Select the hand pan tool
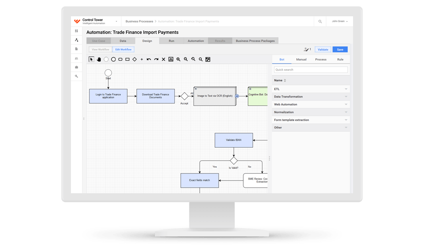Viewport: 424px width, 246px height. (x=99, y=59)
